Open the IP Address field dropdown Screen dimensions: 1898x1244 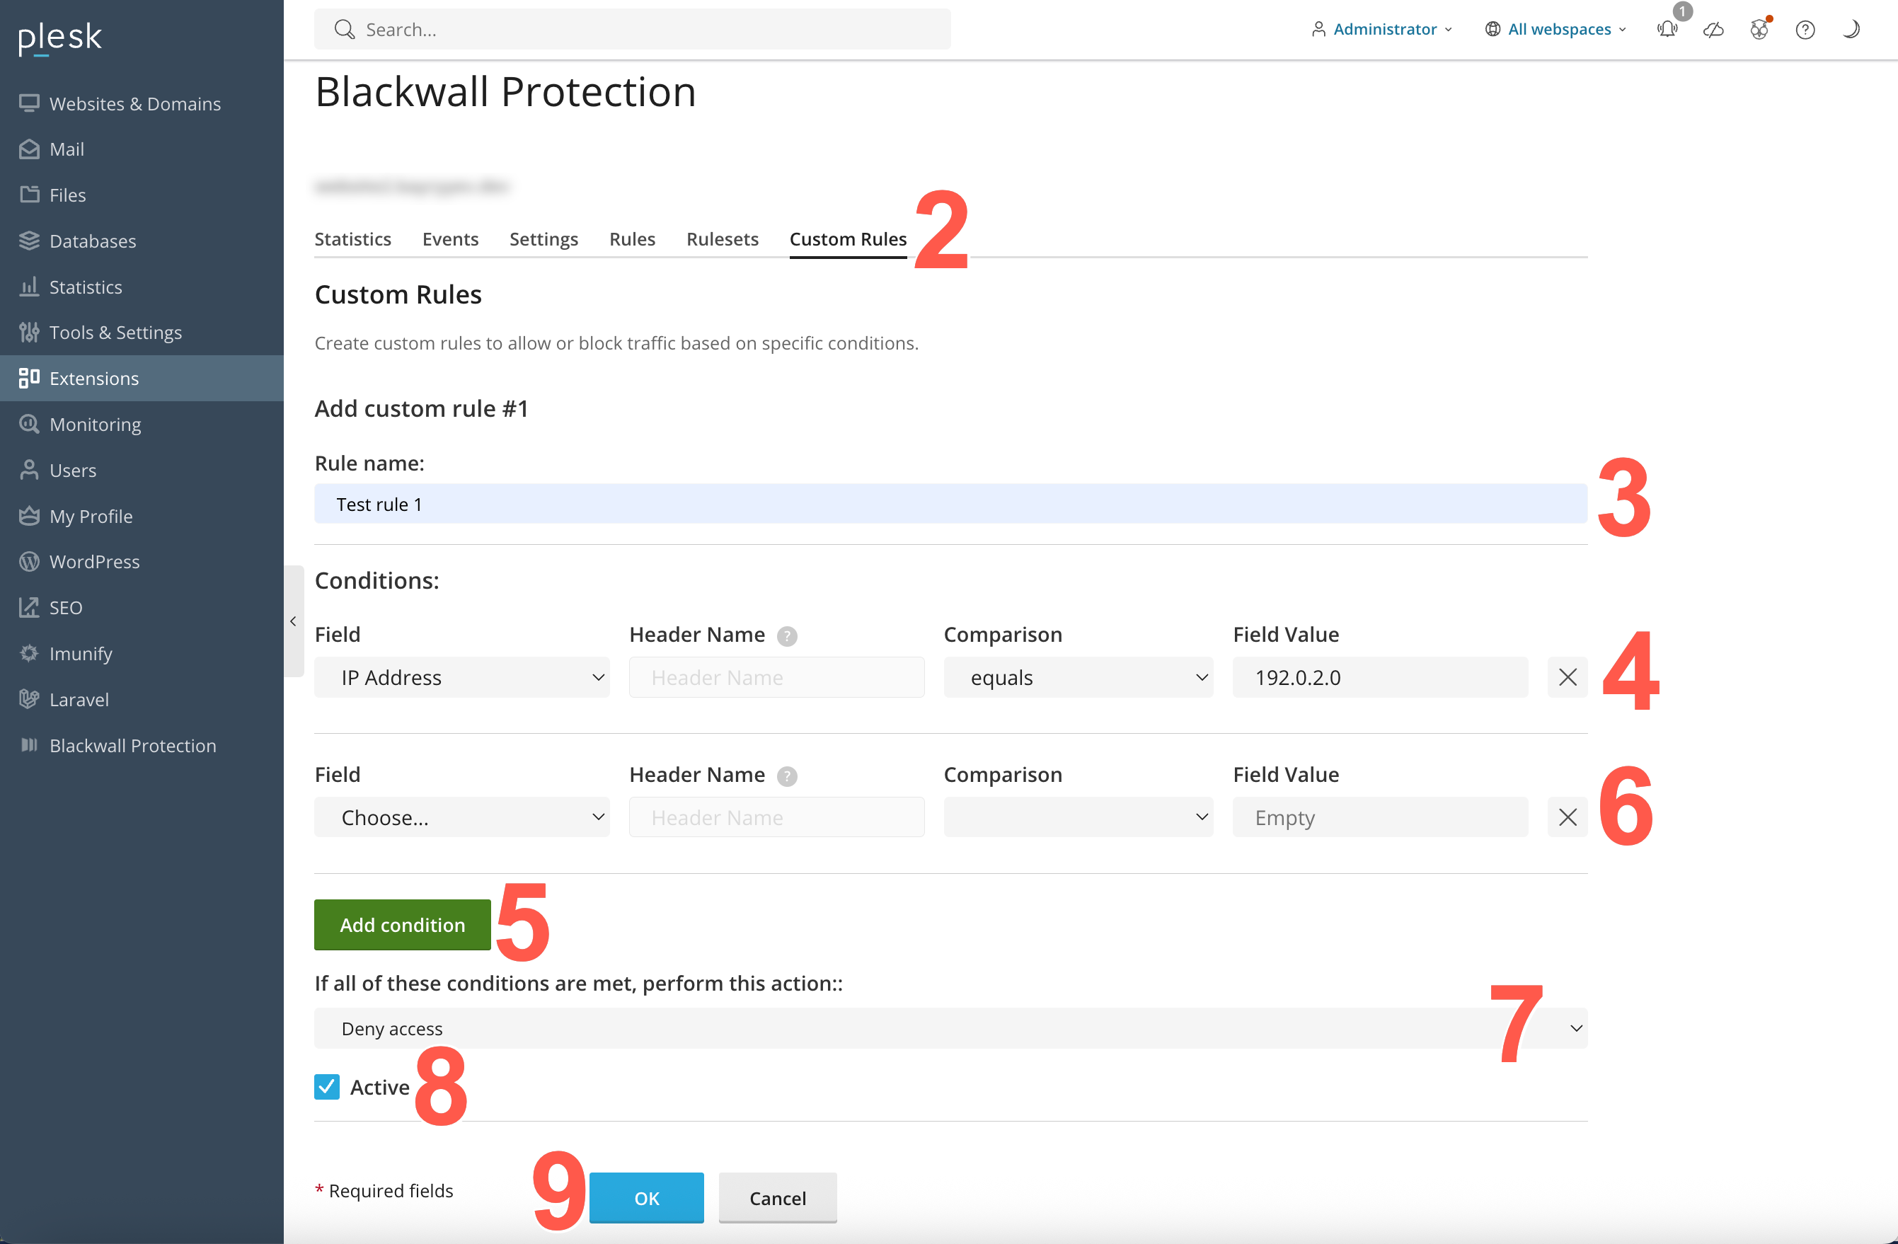coord(461,677)
